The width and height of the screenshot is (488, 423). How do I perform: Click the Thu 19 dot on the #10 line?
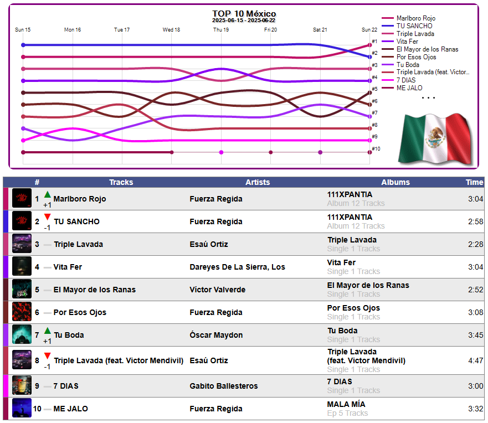221,152
